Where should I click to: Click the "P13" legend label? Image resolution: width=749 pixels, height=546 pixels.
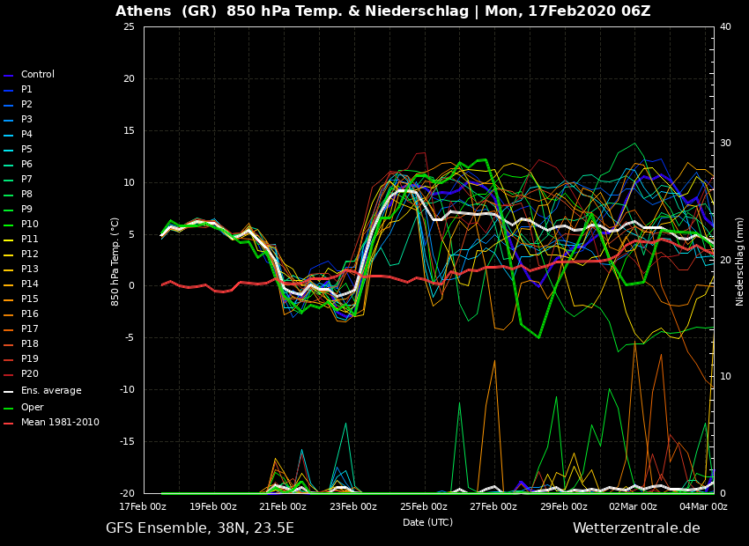[30, 269]
